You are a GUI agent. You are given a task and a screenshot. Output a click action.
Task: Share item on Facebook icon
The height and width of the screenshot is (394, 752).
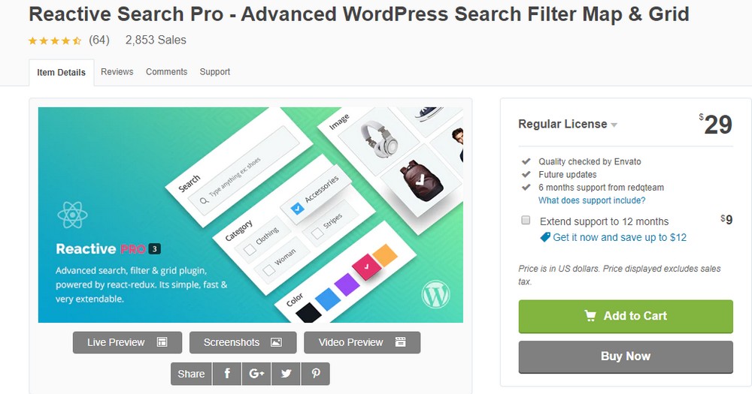(227, 374)
